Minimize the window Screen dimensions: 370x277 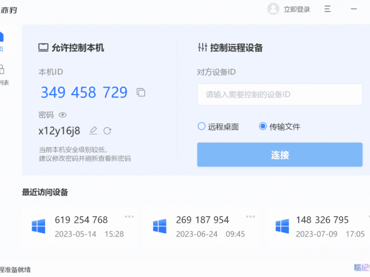[x=354, y=9]
